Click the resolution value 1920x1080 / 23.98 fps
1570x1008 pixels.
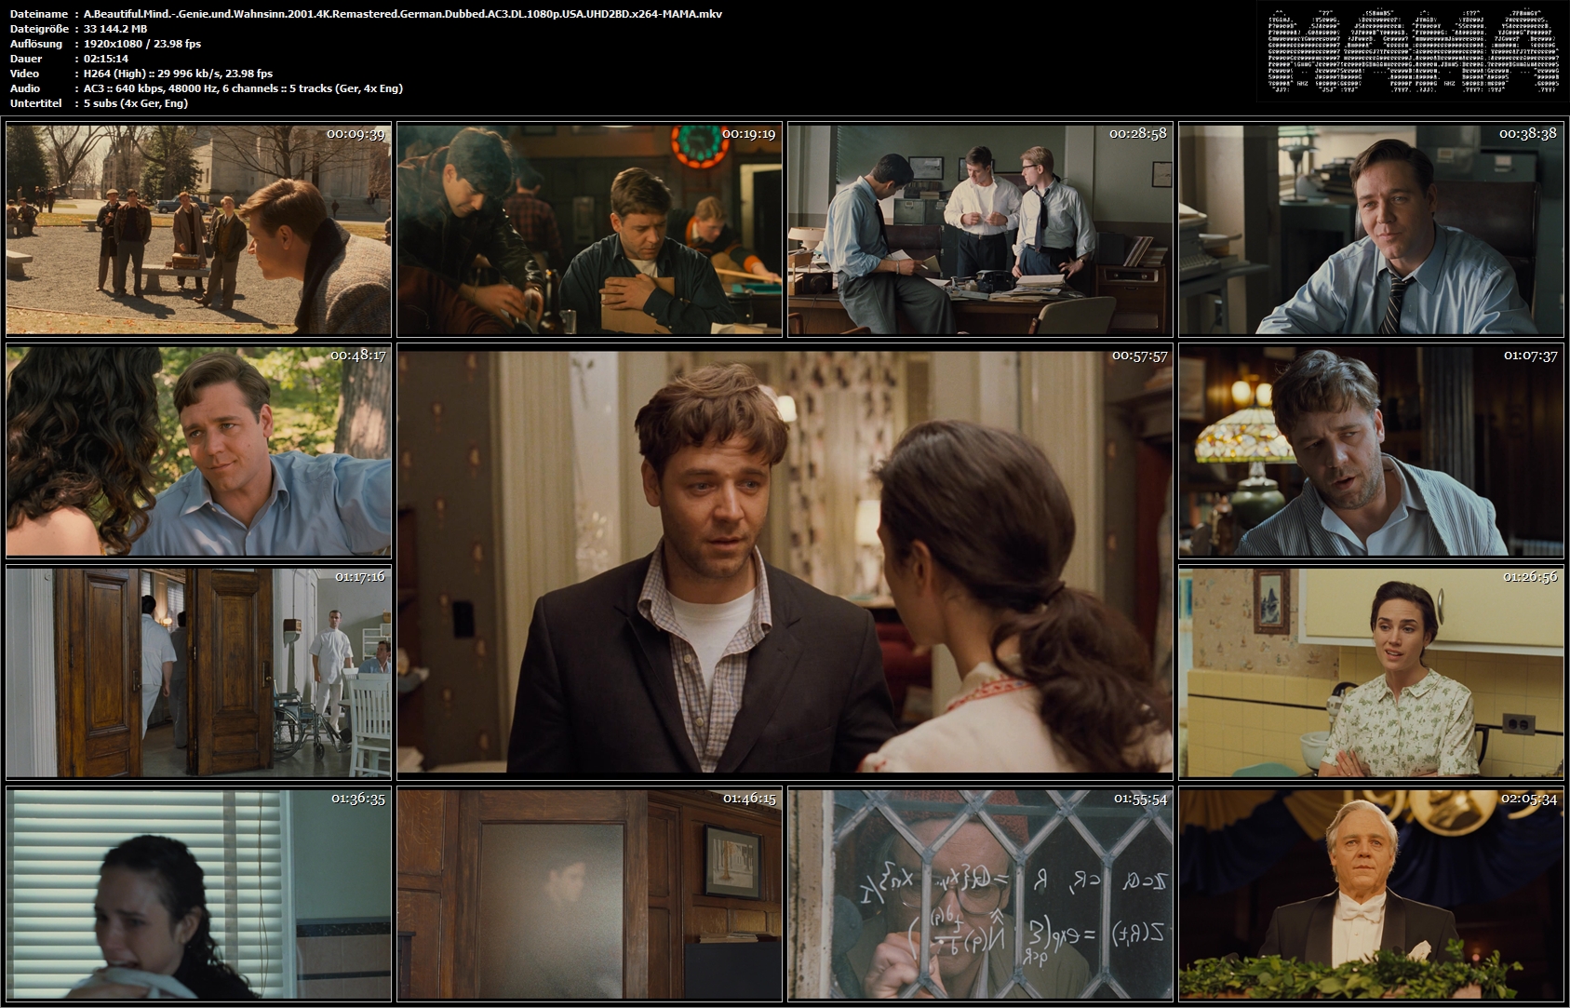pyautogui.click(x=142, y=44)
